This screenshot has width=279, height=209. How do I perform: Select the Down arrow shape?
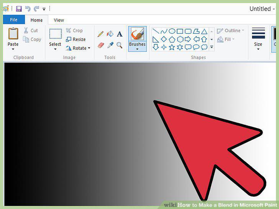pos(156,47)
